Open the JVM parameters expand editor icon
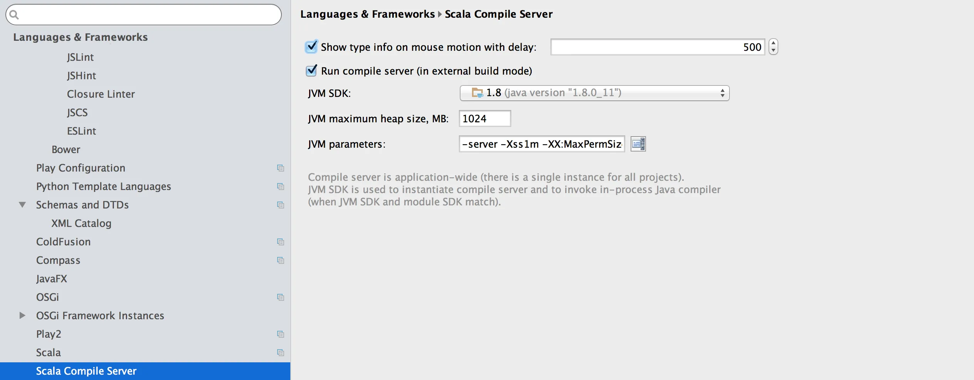 click(x=638, y=144)
